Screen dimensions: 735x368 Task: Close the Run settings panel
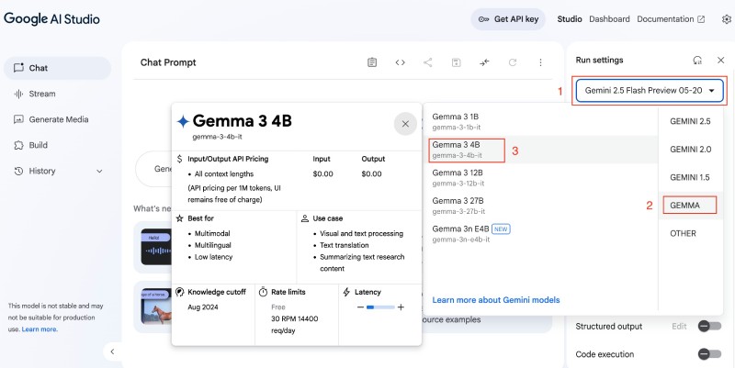721,60
